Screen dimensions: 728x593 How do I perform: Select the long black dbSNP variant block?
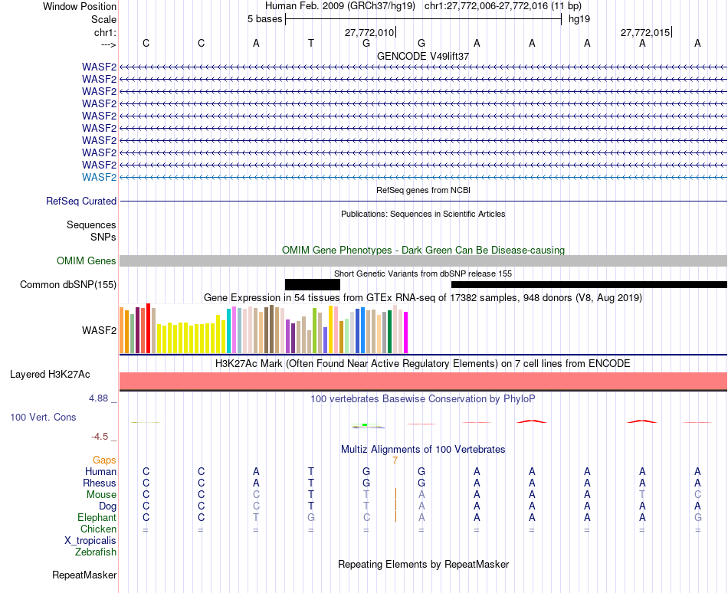click(x=589, y=284)
